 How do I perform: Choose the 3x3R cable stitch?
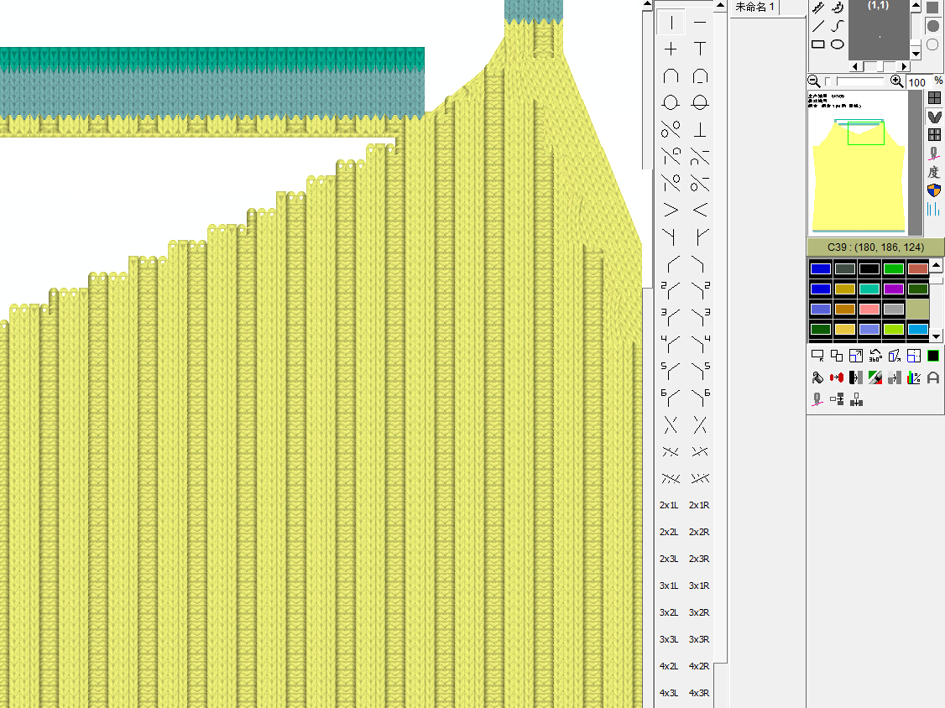pos(699,639)
